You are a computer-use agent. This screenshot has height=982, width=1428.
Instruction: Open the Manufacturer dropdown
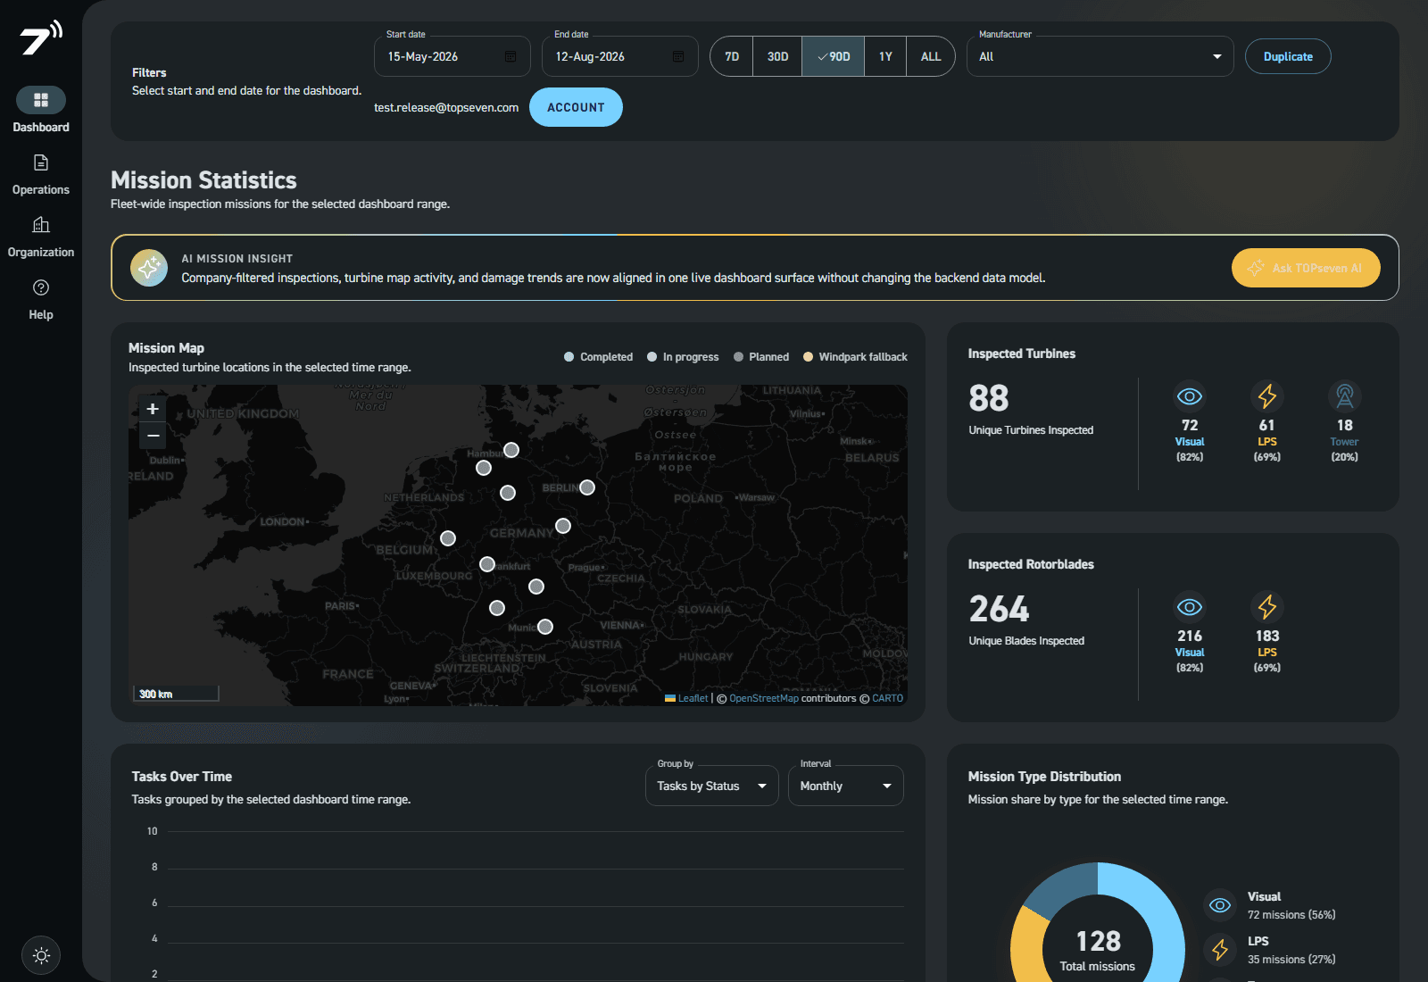(1100, 56)
